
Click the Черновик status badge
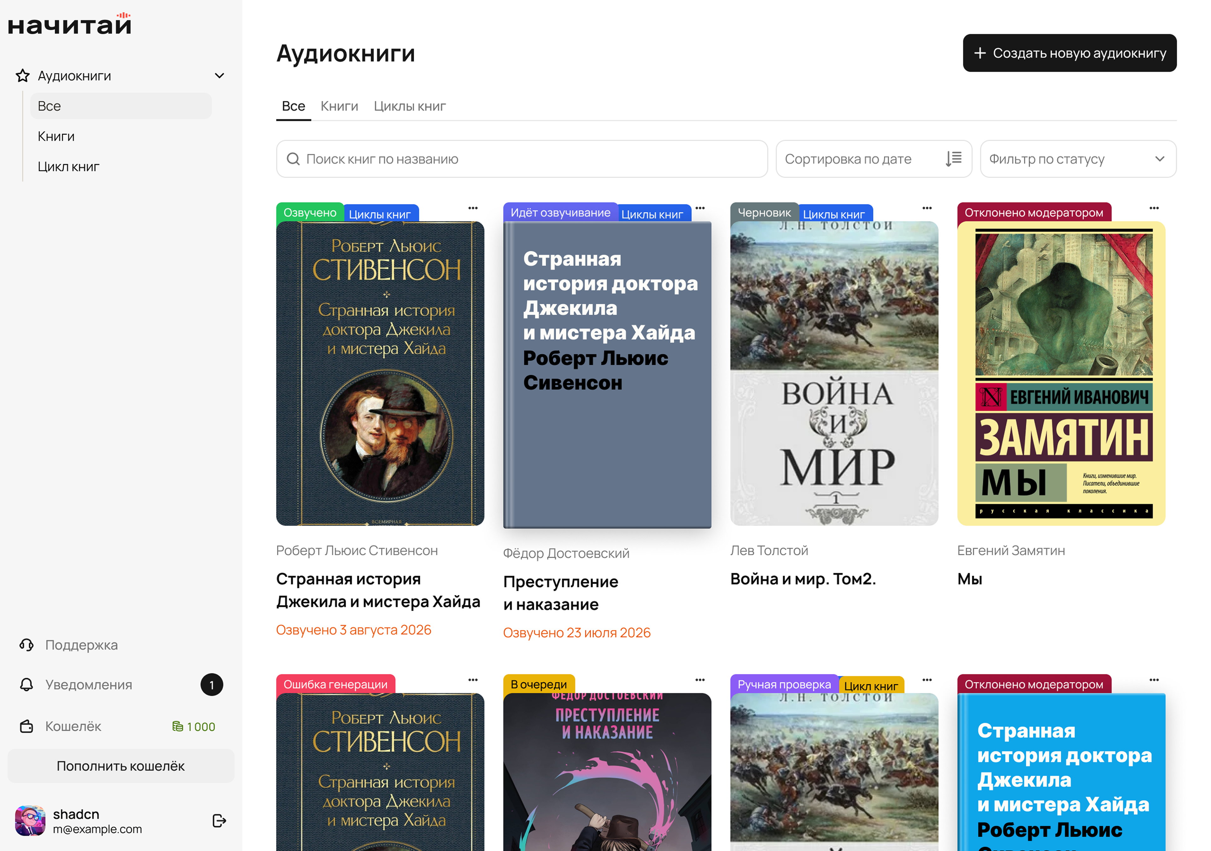pyautogui.click(x=764, y=212)
